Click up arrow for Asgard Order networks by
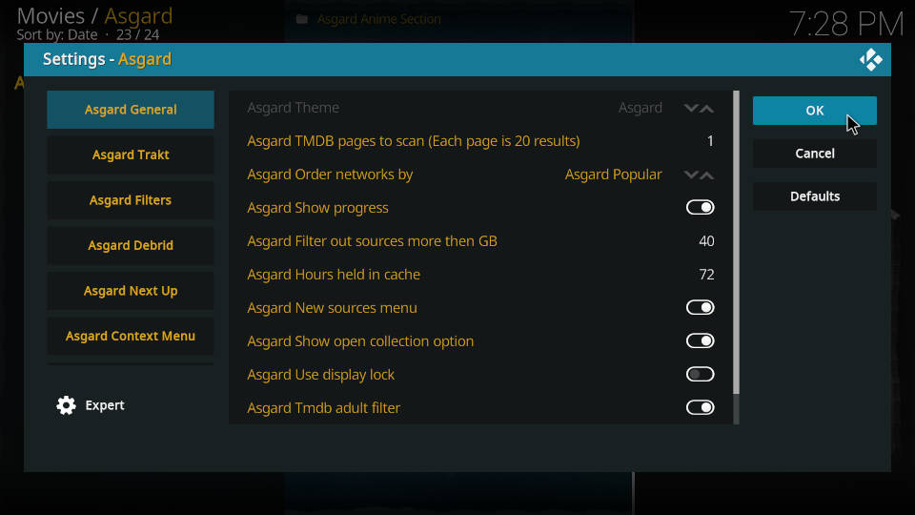Image resolution: width=915 pixels, height=515 pixels. point(706,175)
